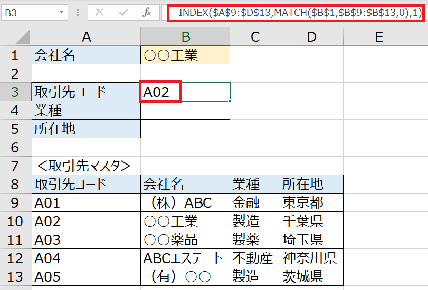Click cell A05
Image resolution: width=428 pixels, height=290 pixels.
click(86, 276)
